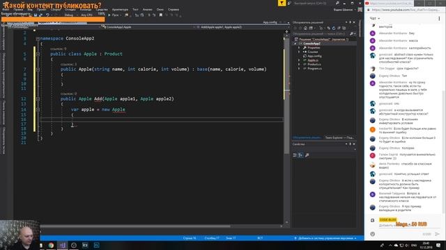Show hidden tray icons chevron
The width and height of the screenshot is (446, 250).
point(390,245)
